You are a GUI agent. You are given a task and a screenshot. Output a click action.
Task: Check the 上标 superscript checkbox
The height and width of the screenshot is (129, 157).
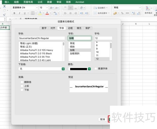click(x=22, y=86)
